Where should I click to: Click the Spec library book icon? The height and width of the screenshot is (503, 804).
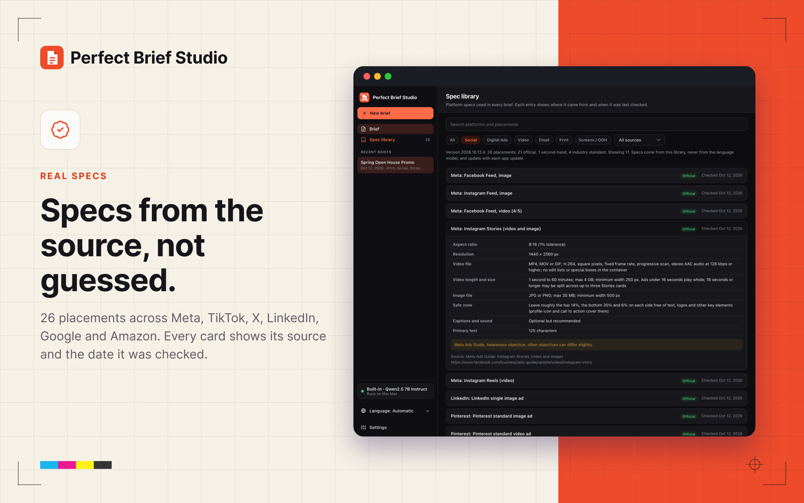[363, 140]
